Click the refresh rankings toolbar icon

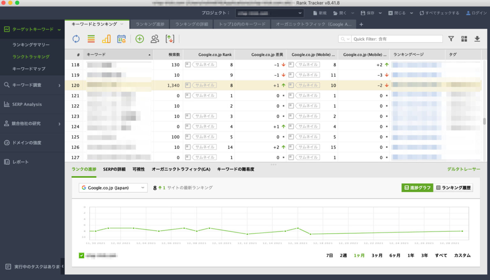point(76,39)
